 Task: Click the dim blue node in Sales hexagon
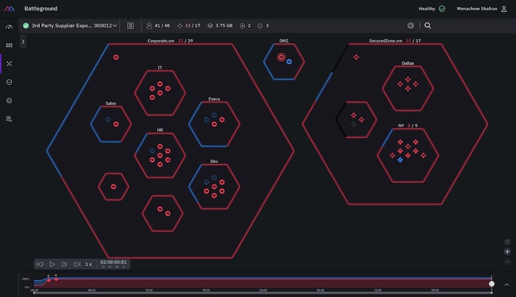click(108, 120)
